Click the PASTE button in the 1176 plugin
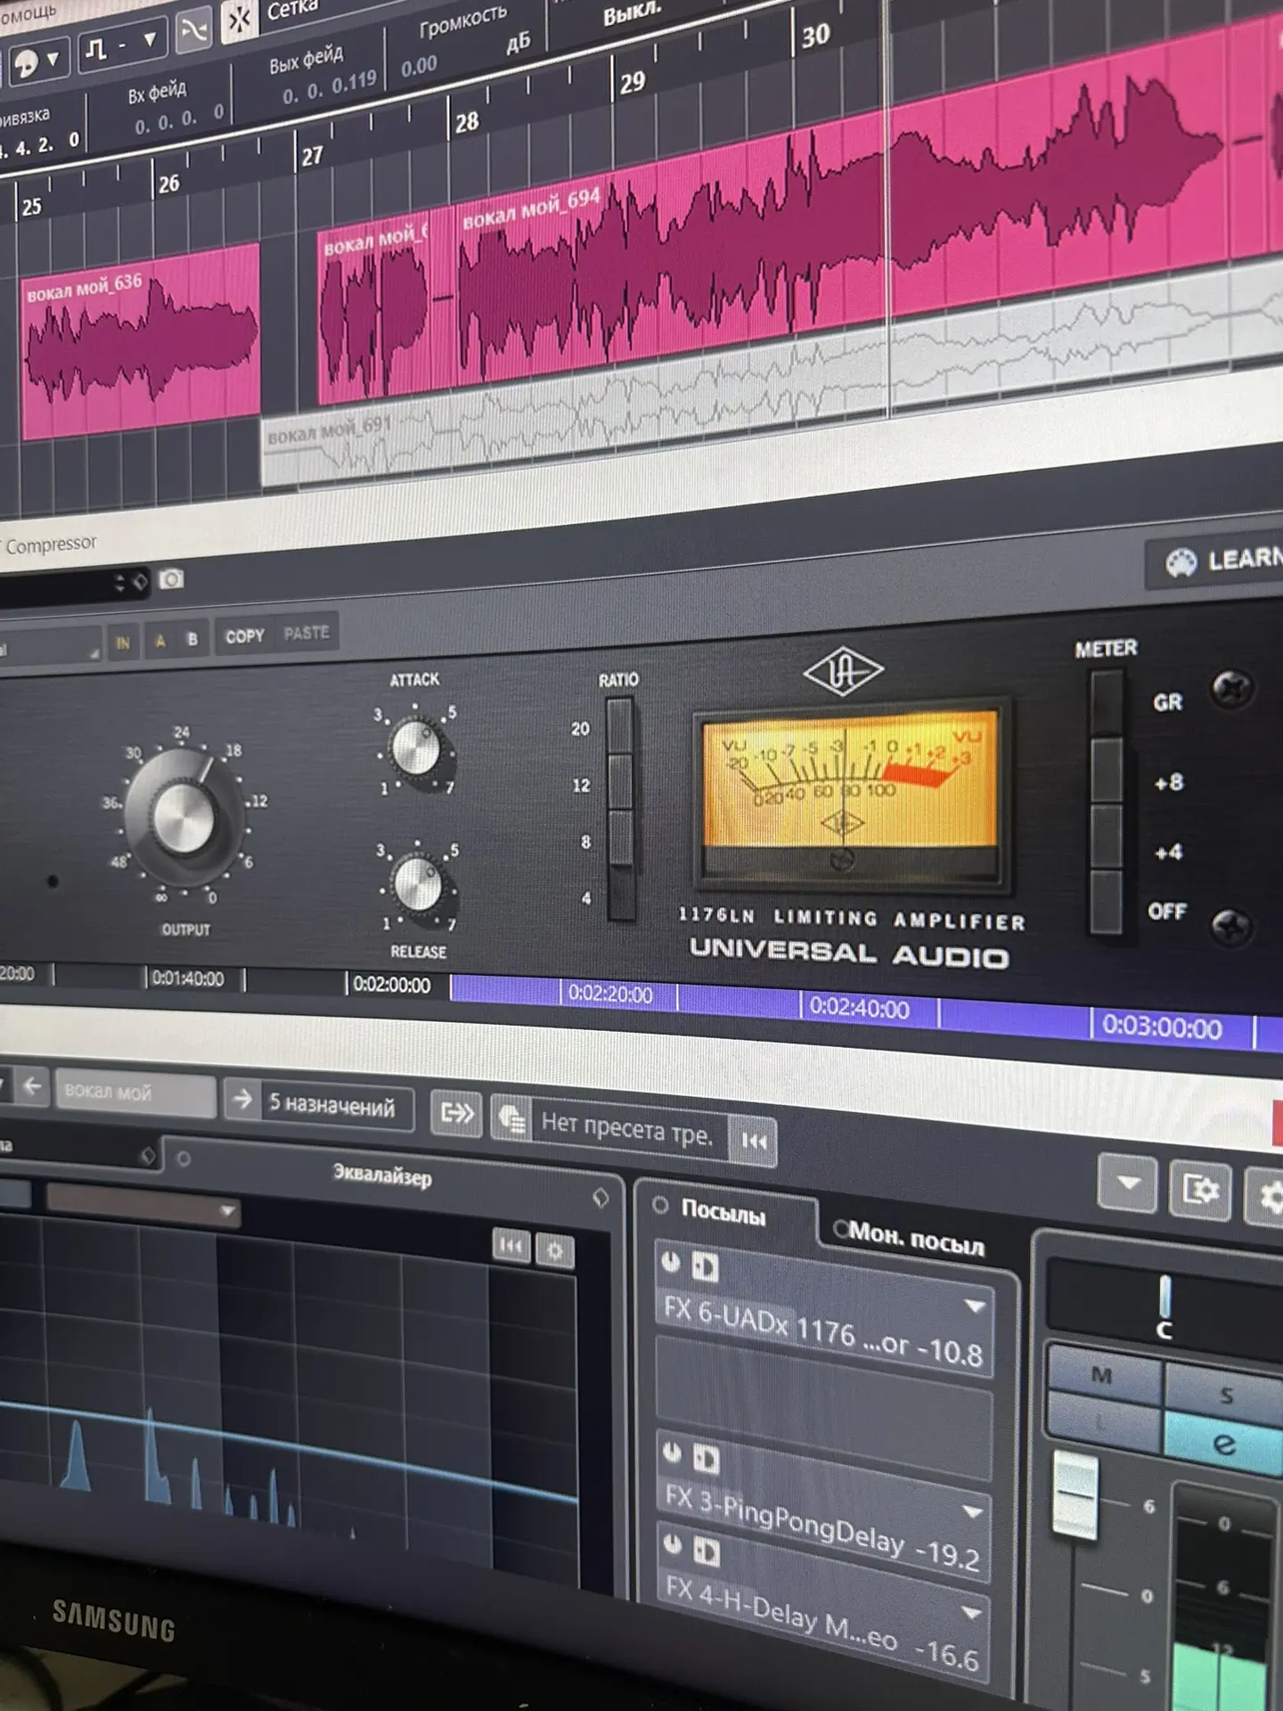 point(306,633)
